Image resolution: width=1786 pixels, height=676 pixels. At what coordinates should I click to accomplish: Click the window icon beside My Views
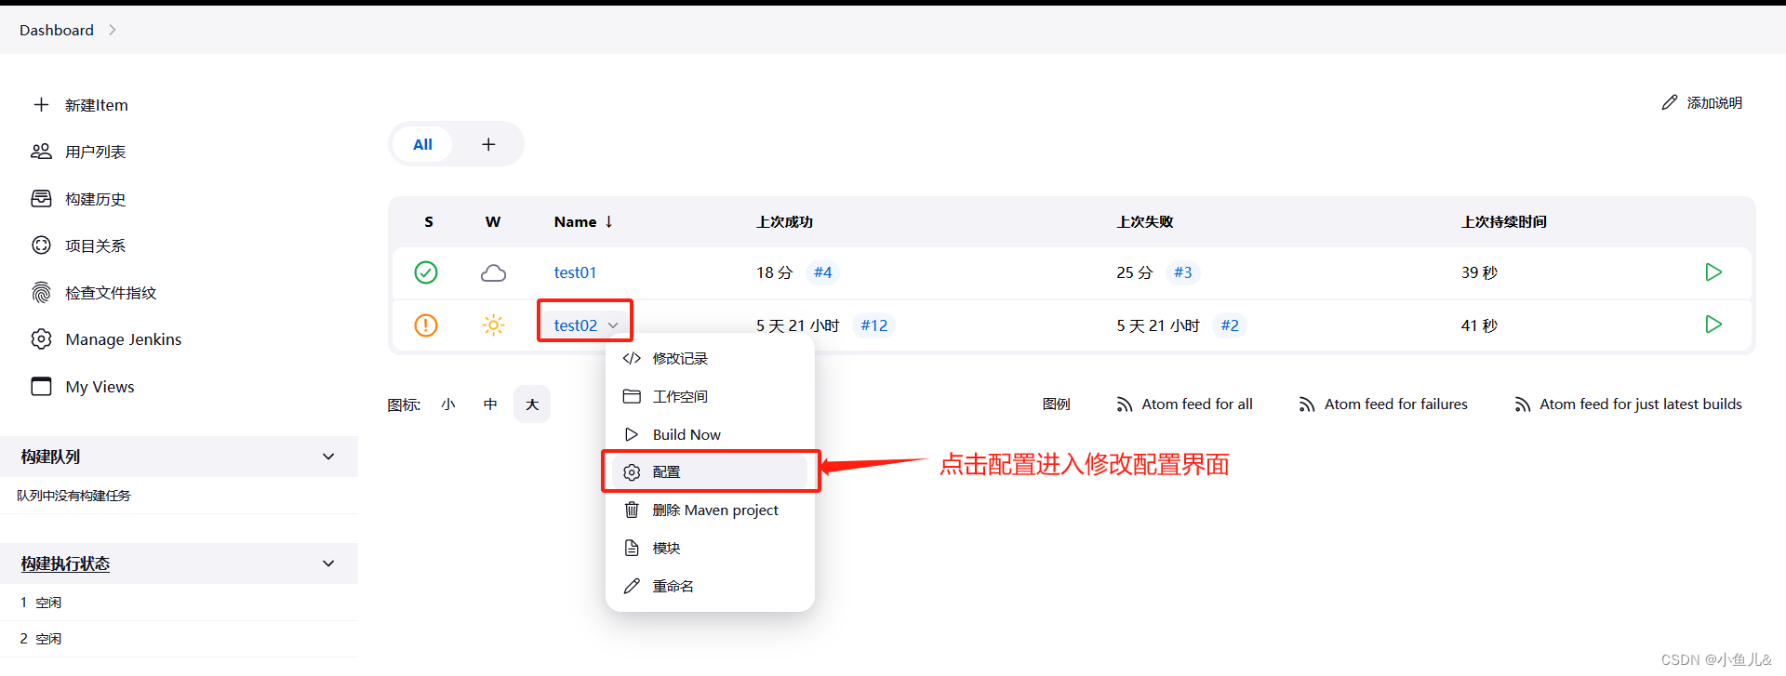tap(41, 386)
